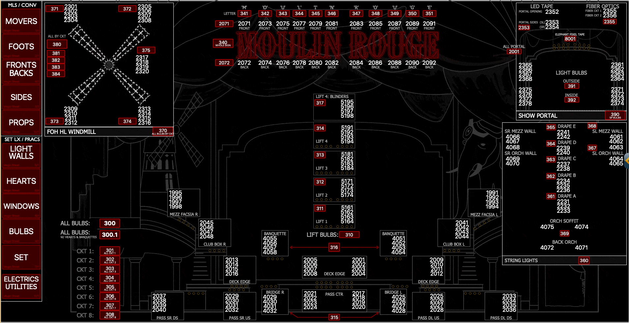Select group 307 All CKT 7

(110, 306)
